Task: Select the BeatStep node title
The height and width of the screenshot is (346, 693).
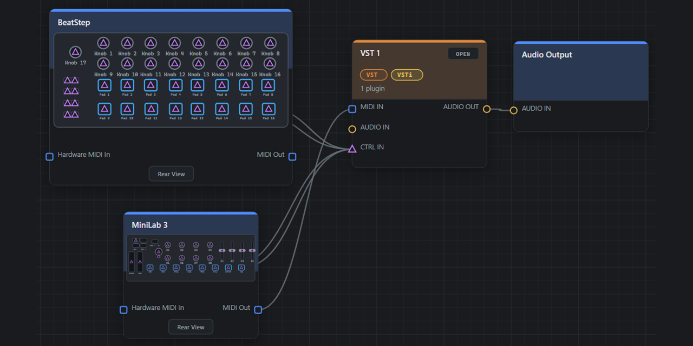Action: [74, 23]
